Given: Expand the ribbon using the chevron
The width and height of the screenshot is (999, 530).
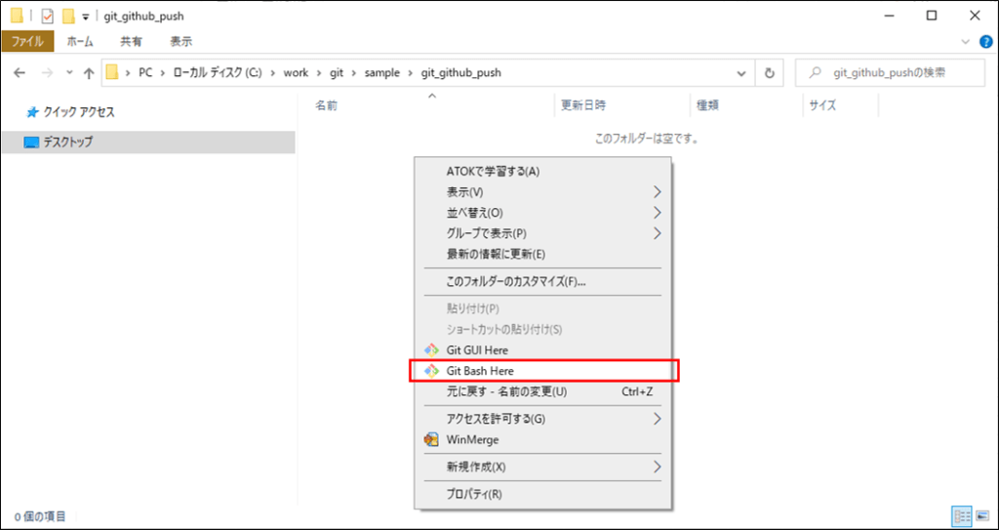Looking at the screenshot, I should tap(966, 41).
